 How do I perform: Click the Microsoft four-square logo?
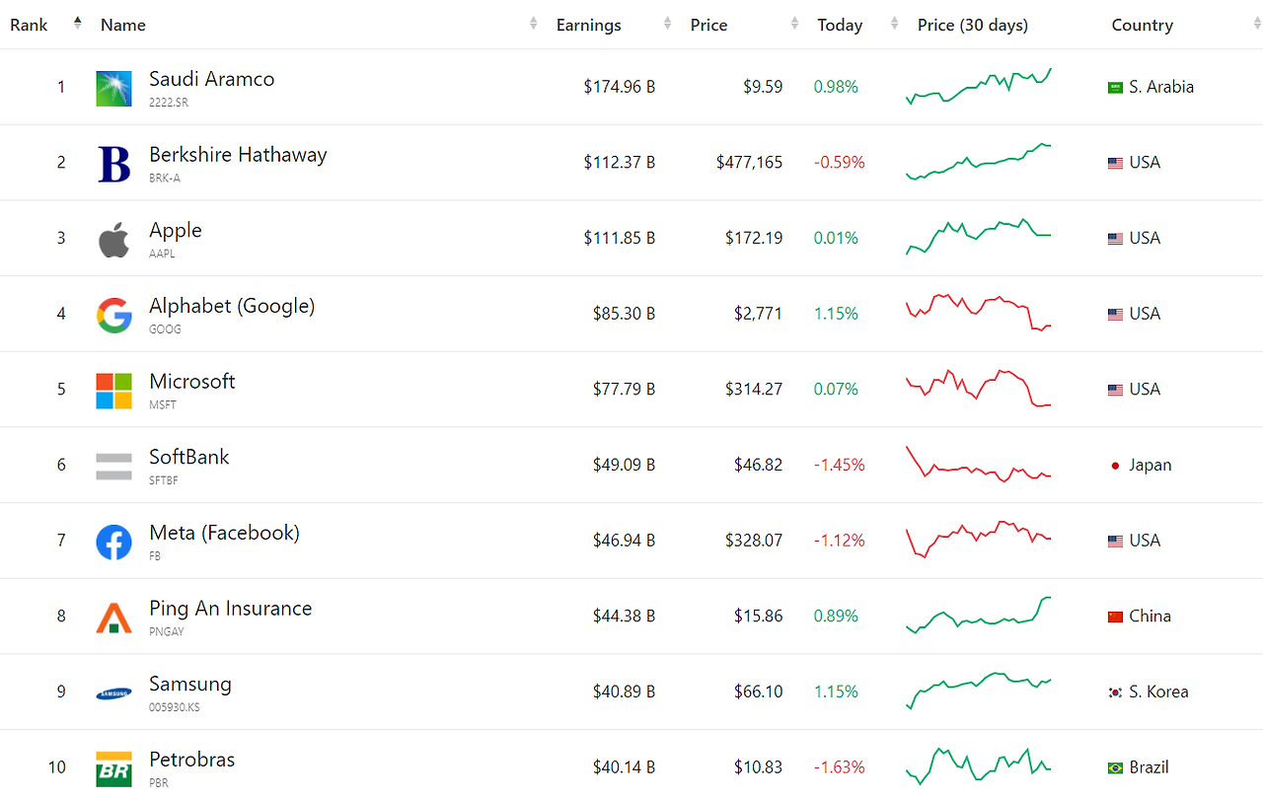coord(113,391)
